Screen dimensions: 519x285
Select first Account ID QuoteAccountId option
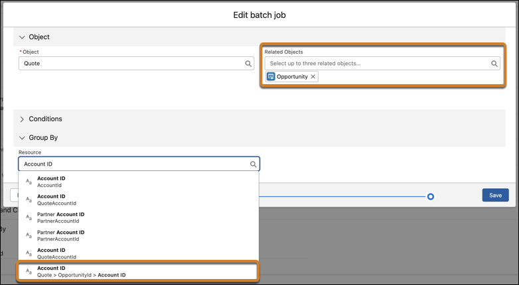139,199
